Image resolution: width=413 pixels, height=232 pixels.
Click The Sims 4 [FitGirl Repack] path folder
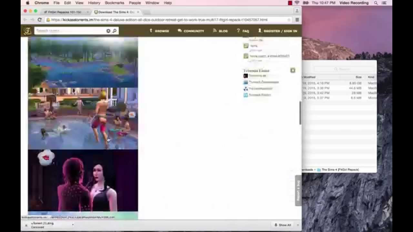point(338,169)
